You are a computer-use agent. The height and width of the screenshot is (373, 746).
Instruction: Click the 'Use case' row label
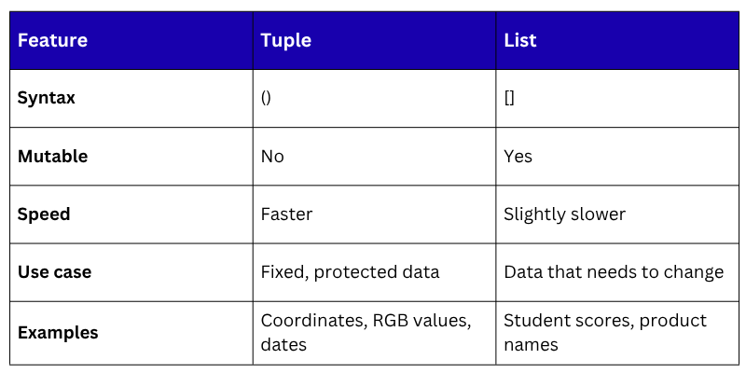pyautogui.click(x=54, y=272)
